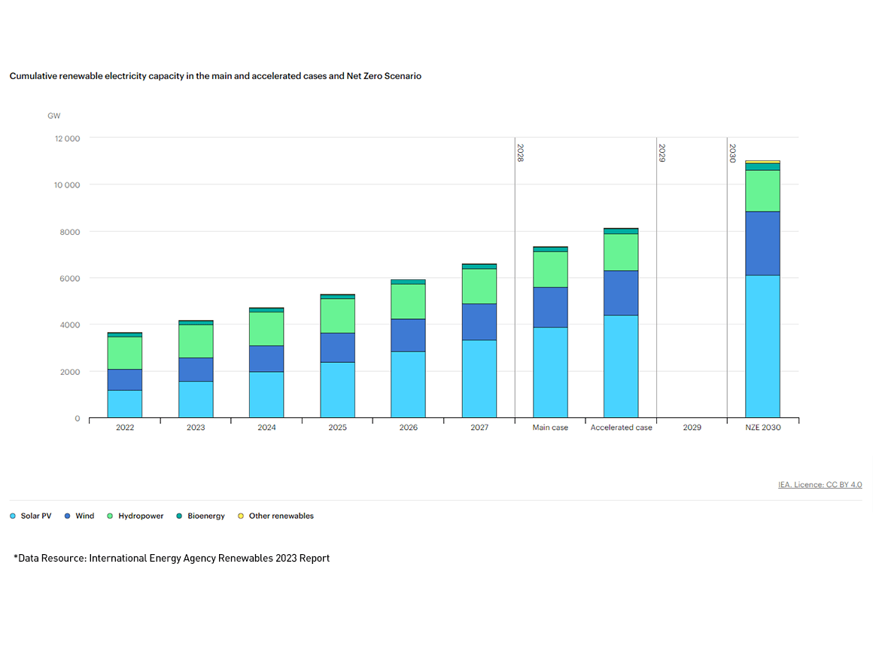This screenshot has height=655, width=873.
Task: Click the 2030 vertical marker label
Action: point(731,151)
